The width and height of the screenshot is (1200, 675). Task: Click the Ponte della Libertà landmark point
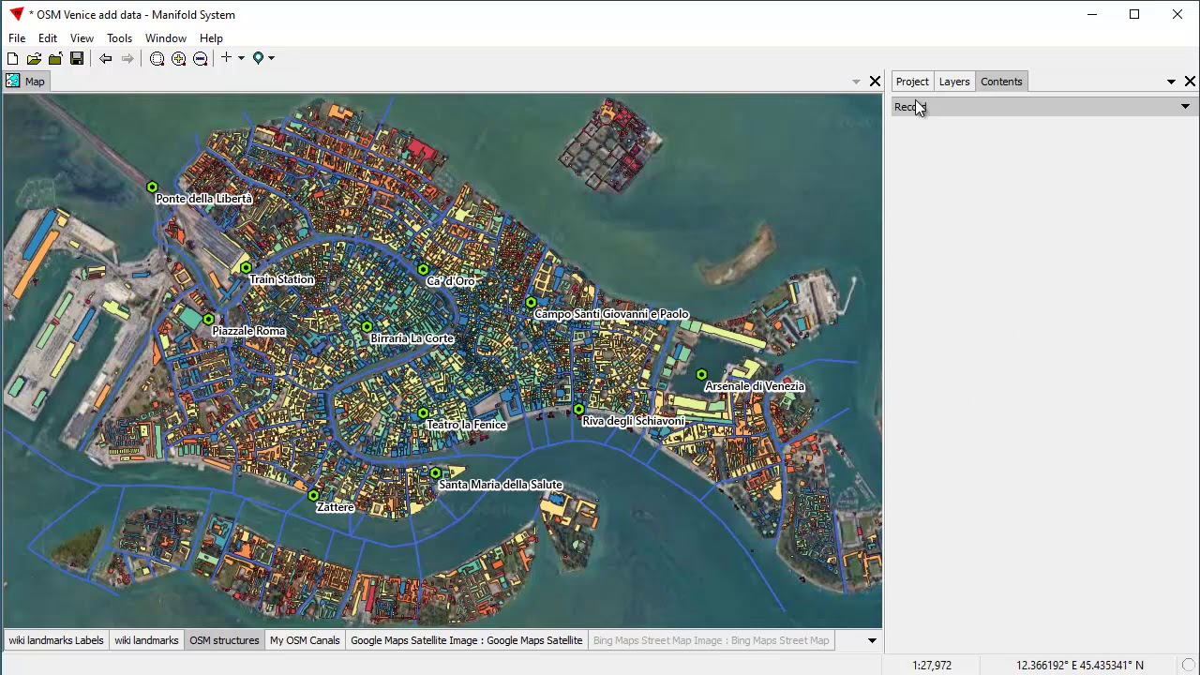[x=153, y=187]
